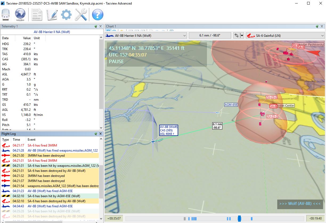Screen dimensions: 326x223
Task: Click the upper ZU-23-2 label on map
Action: [272, 97]
